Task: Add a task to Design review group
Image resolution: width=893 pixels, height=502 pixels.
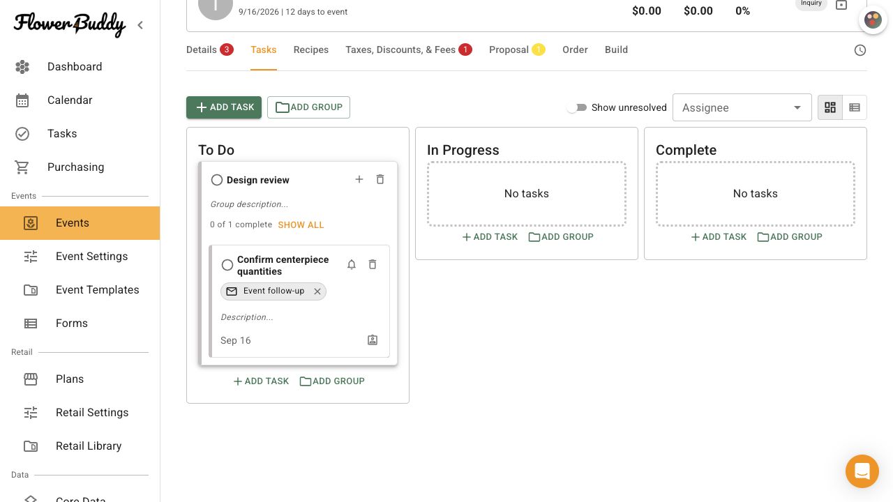Action: point(359,179)
